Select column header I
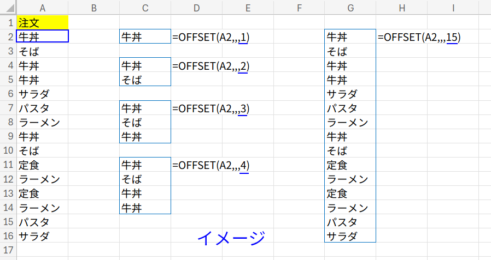The image size is (491, 260). coord(453,8)
